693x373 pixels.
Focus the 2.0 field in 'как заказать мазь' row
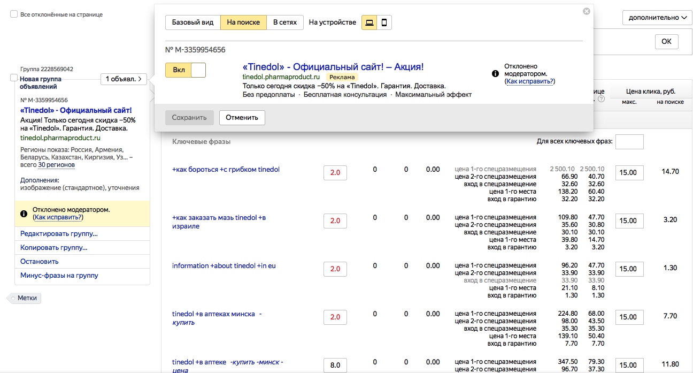[335, 220]
